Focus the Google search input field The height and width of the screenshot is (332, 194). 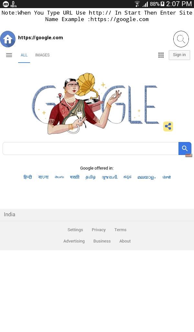(91, 148)
